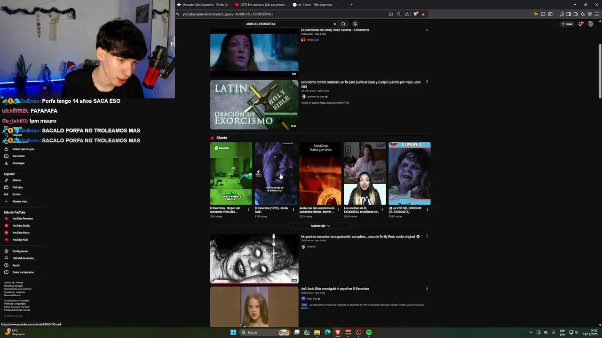This screenshot has width=602, height=338.
Task: Open options for Así Linda Blair video
Action: (x=427, y=288)
